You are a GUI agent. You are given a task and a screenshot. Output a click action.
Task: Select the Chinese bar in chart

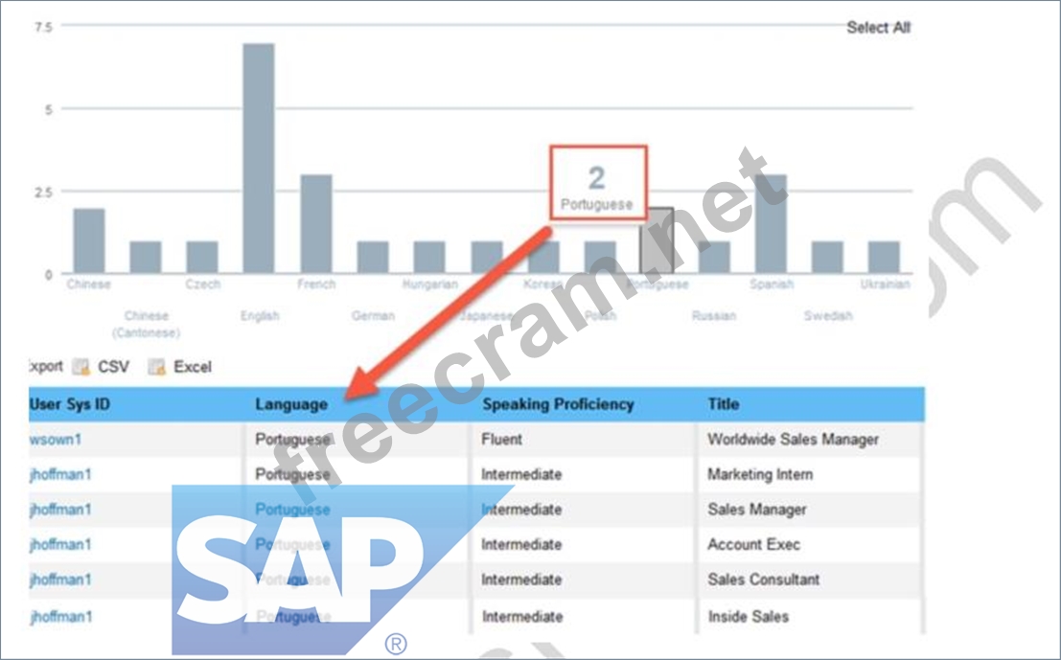(x=89, y=241)
